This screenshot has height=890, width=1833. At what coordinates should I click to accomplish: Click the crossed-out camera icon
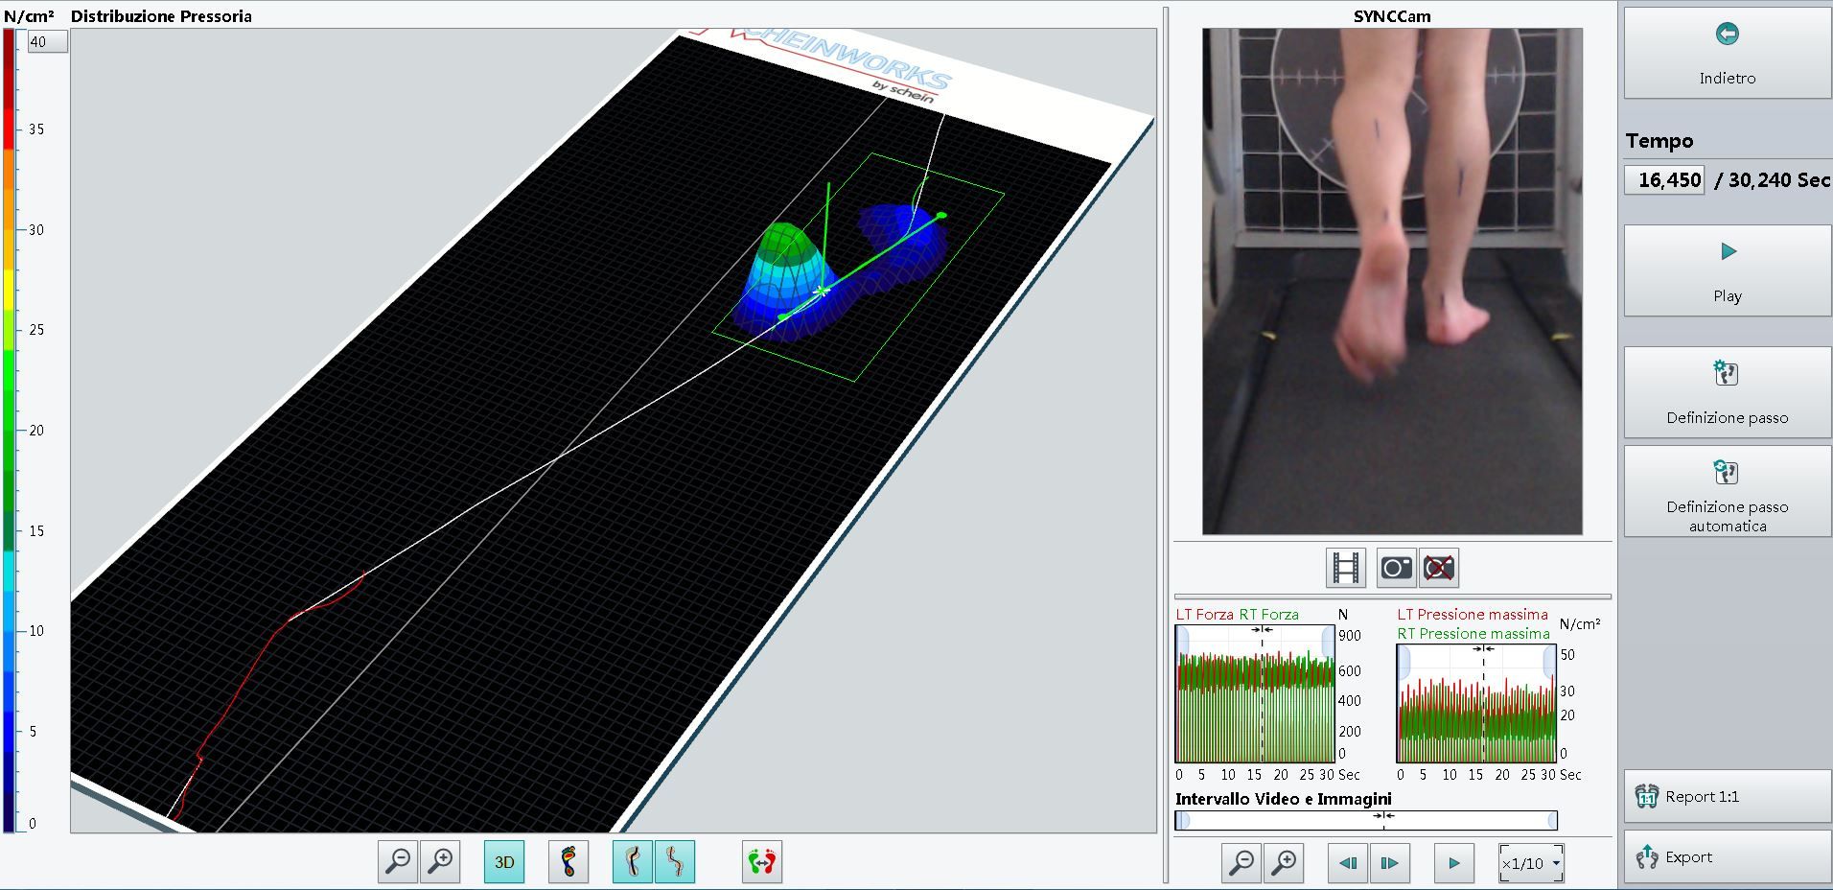point(1439,568)
